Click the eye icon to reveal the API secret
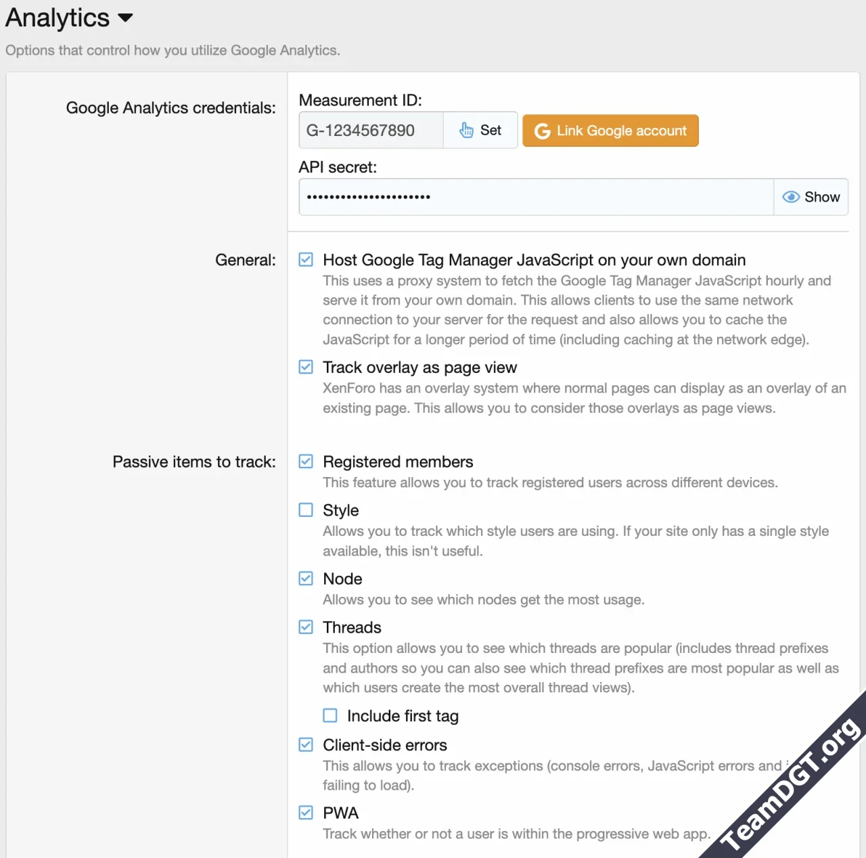866x858 pixels. pos(790,197)
